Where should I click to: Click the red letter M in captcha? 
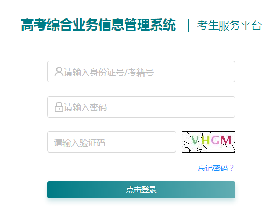(226, 140)
